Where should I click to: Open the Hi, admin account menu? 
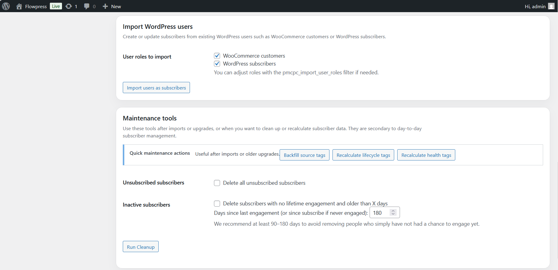click(539, 6)
